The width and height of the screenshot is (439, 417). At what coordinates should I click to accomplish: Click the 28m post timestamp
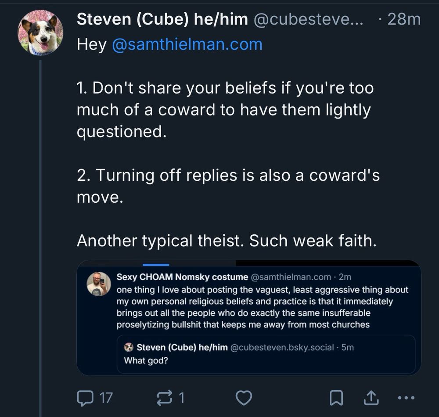404,19
